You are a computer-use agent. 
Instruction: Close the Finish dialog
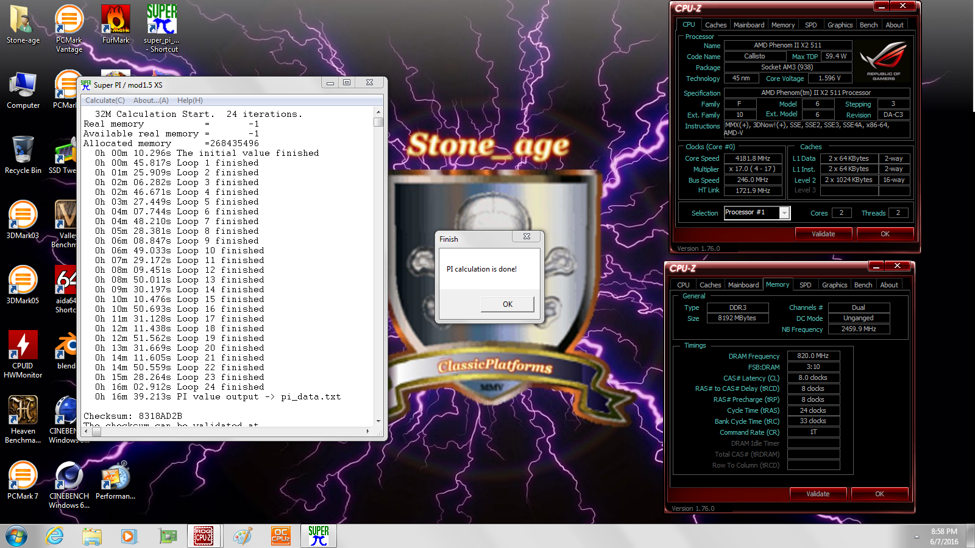(526, 237)
